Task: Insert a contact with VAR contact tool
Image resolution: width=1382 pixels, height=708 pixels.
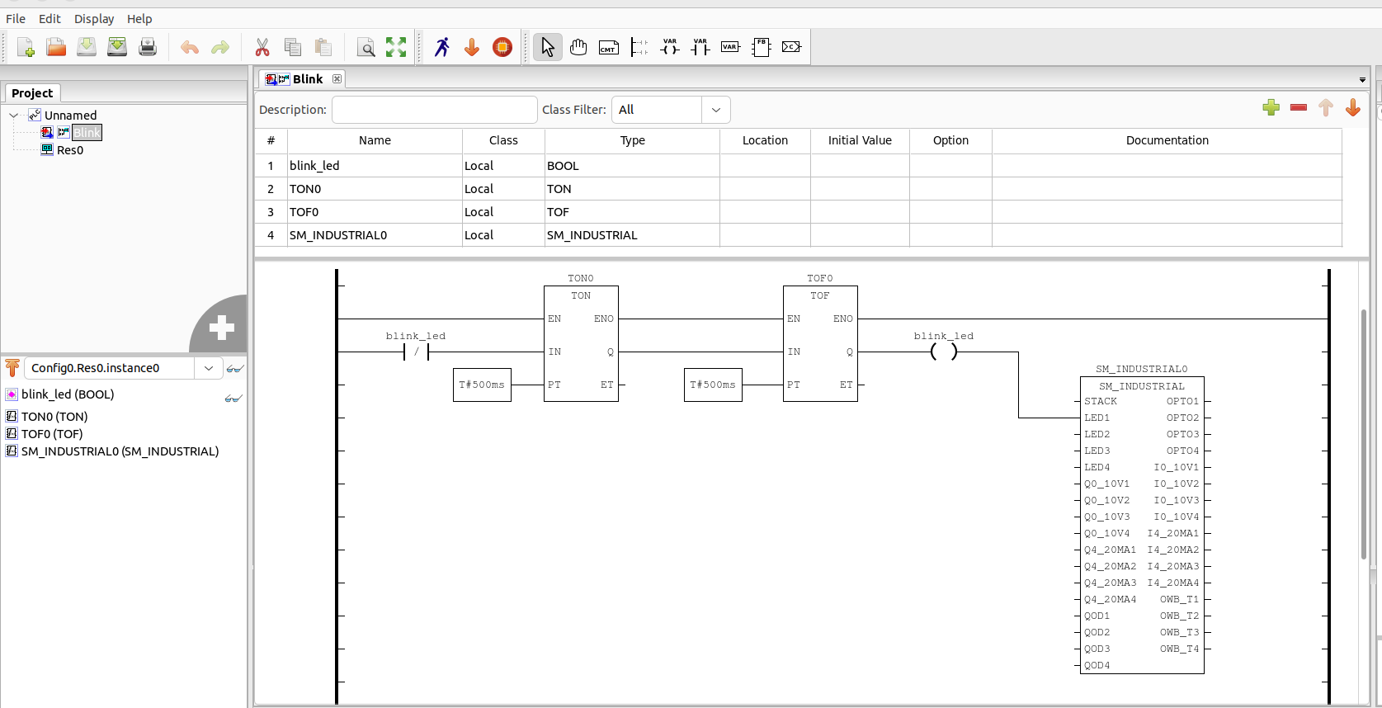Action: (700, 47)
